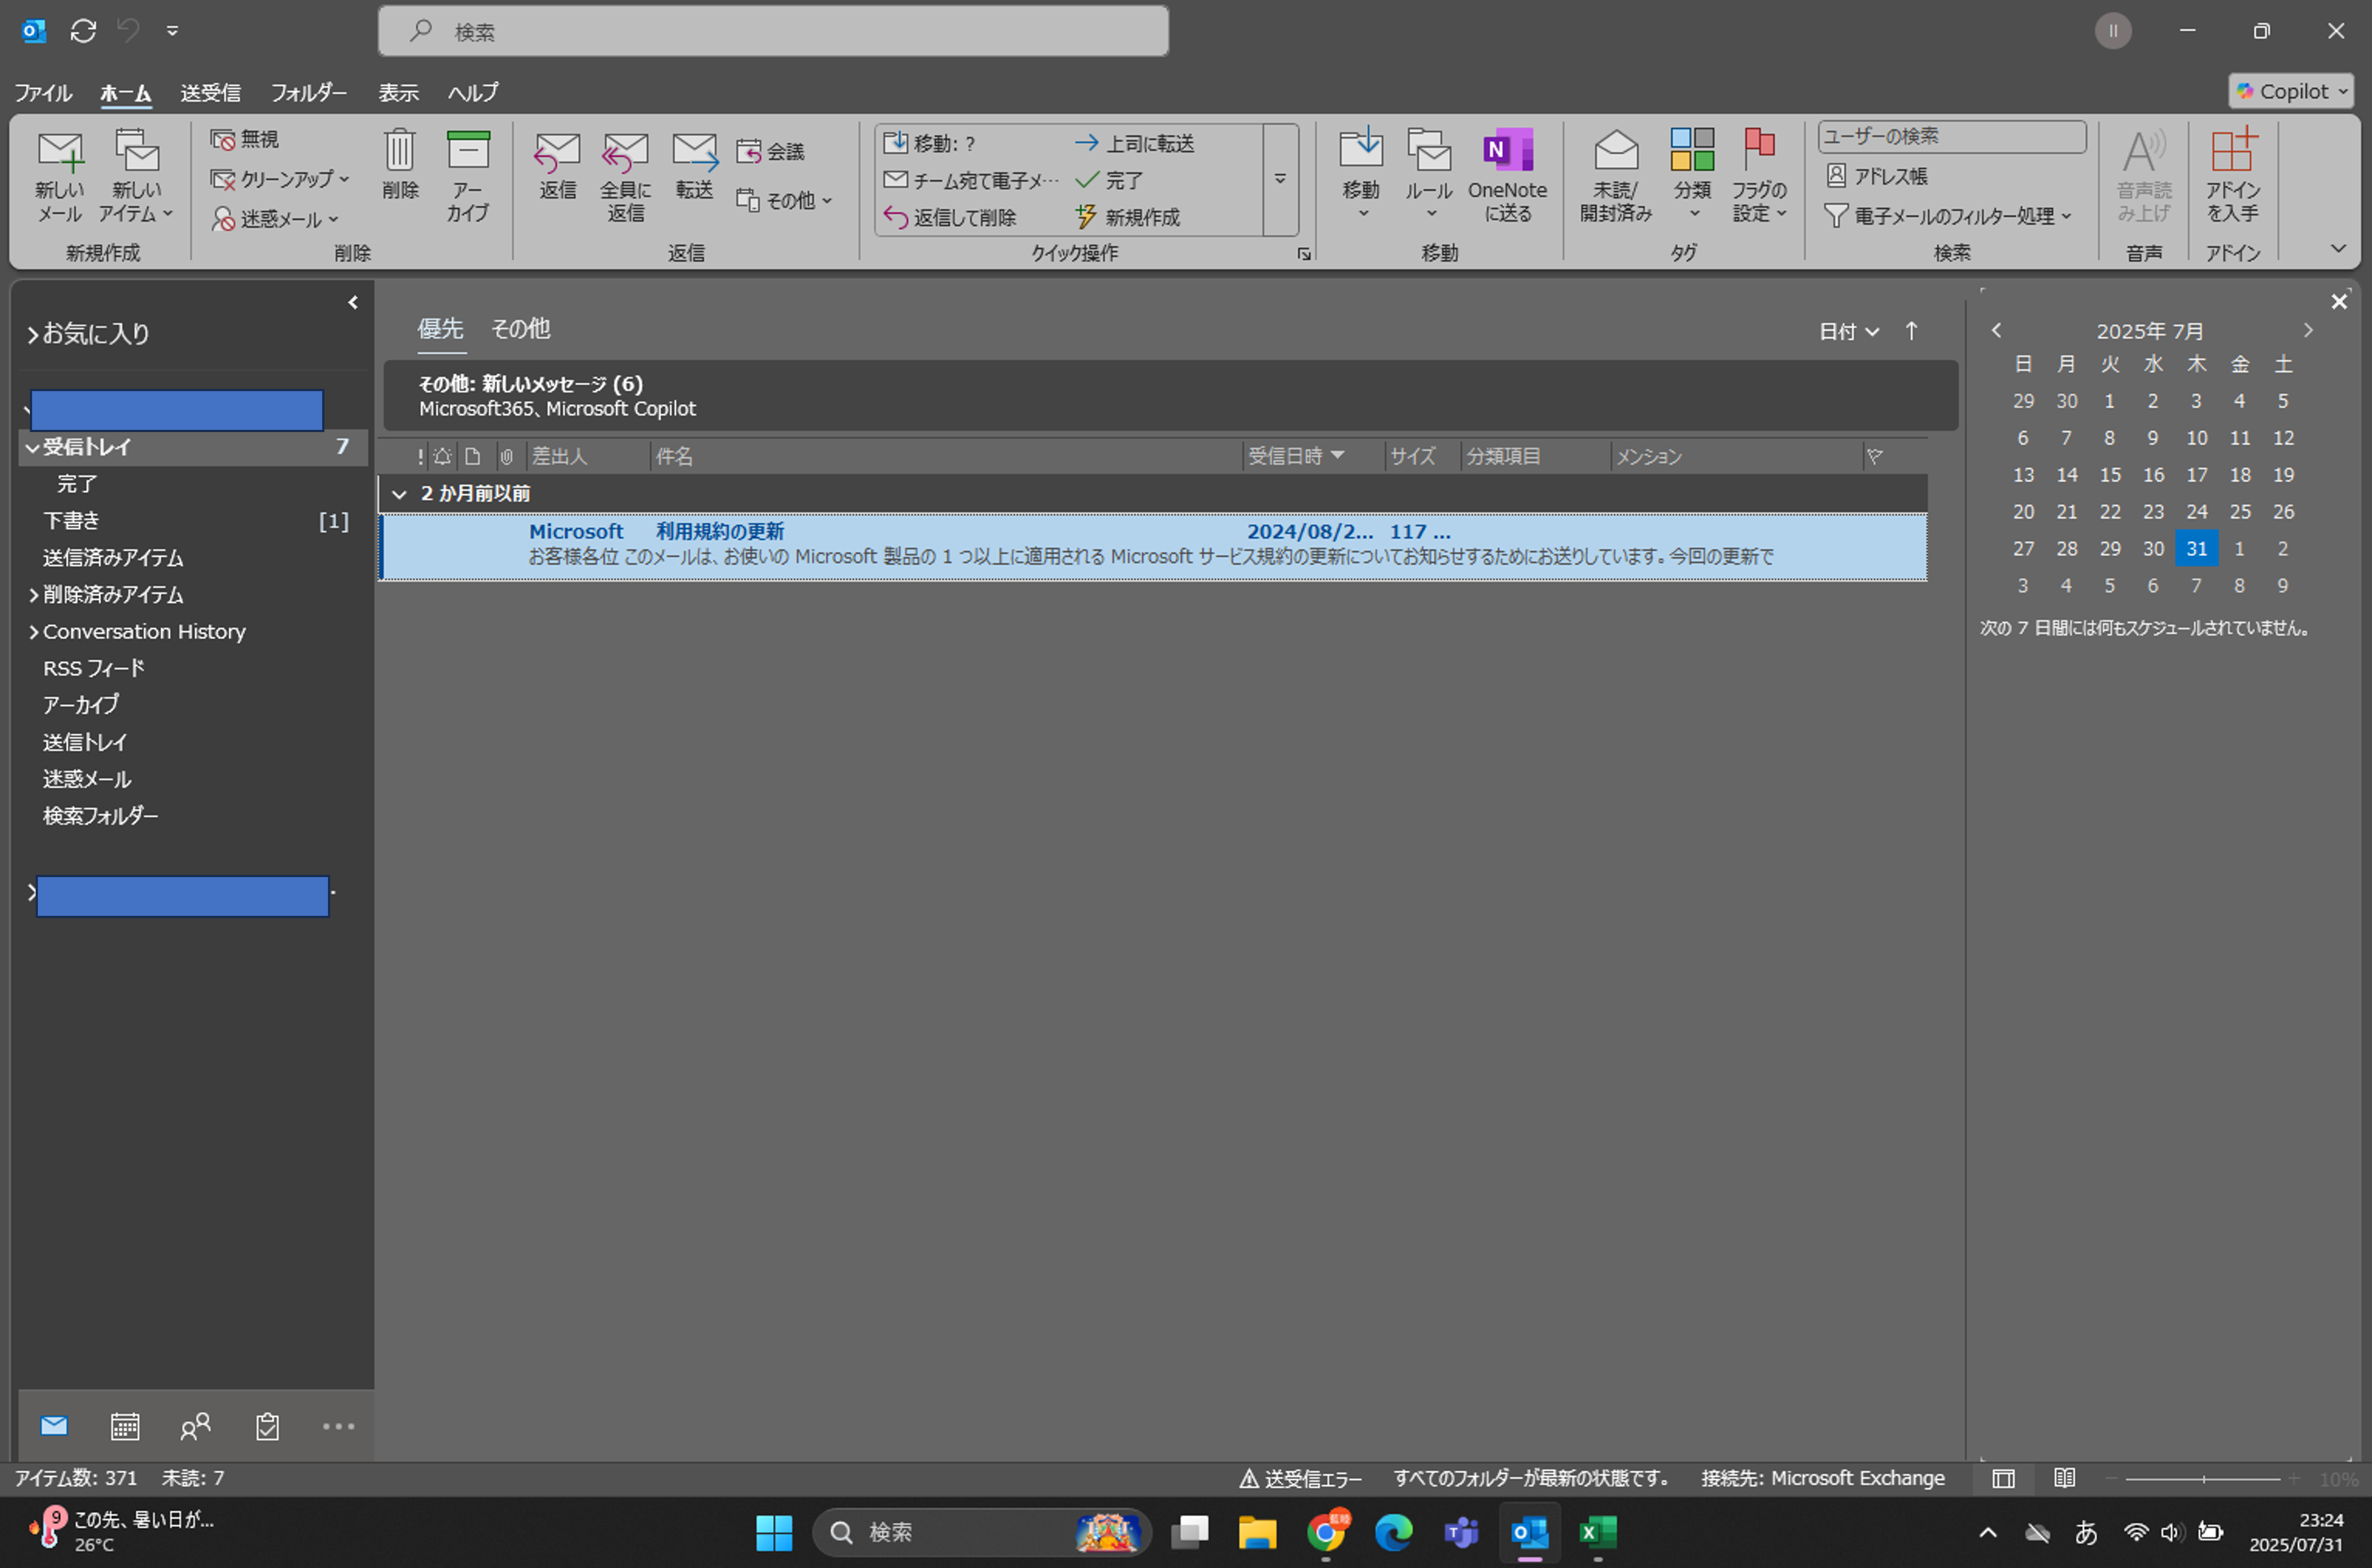
Task: Open the その他 reply dropdown
Action: tap(784, 200)
